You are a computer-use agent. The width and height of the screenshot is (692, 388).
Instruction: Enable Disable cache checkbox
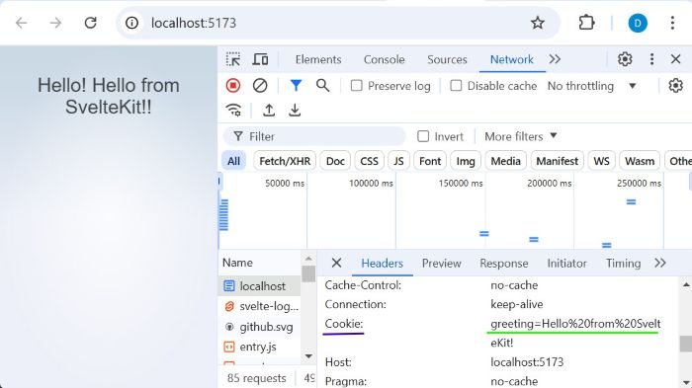click(x=456, y=86)
